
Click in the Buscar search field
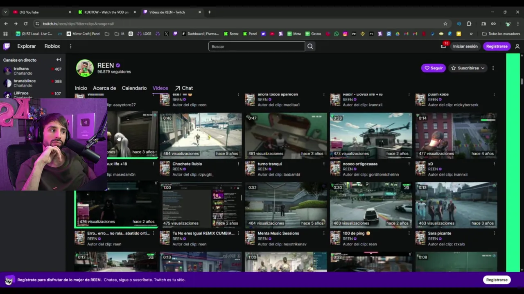coord(257,46)
